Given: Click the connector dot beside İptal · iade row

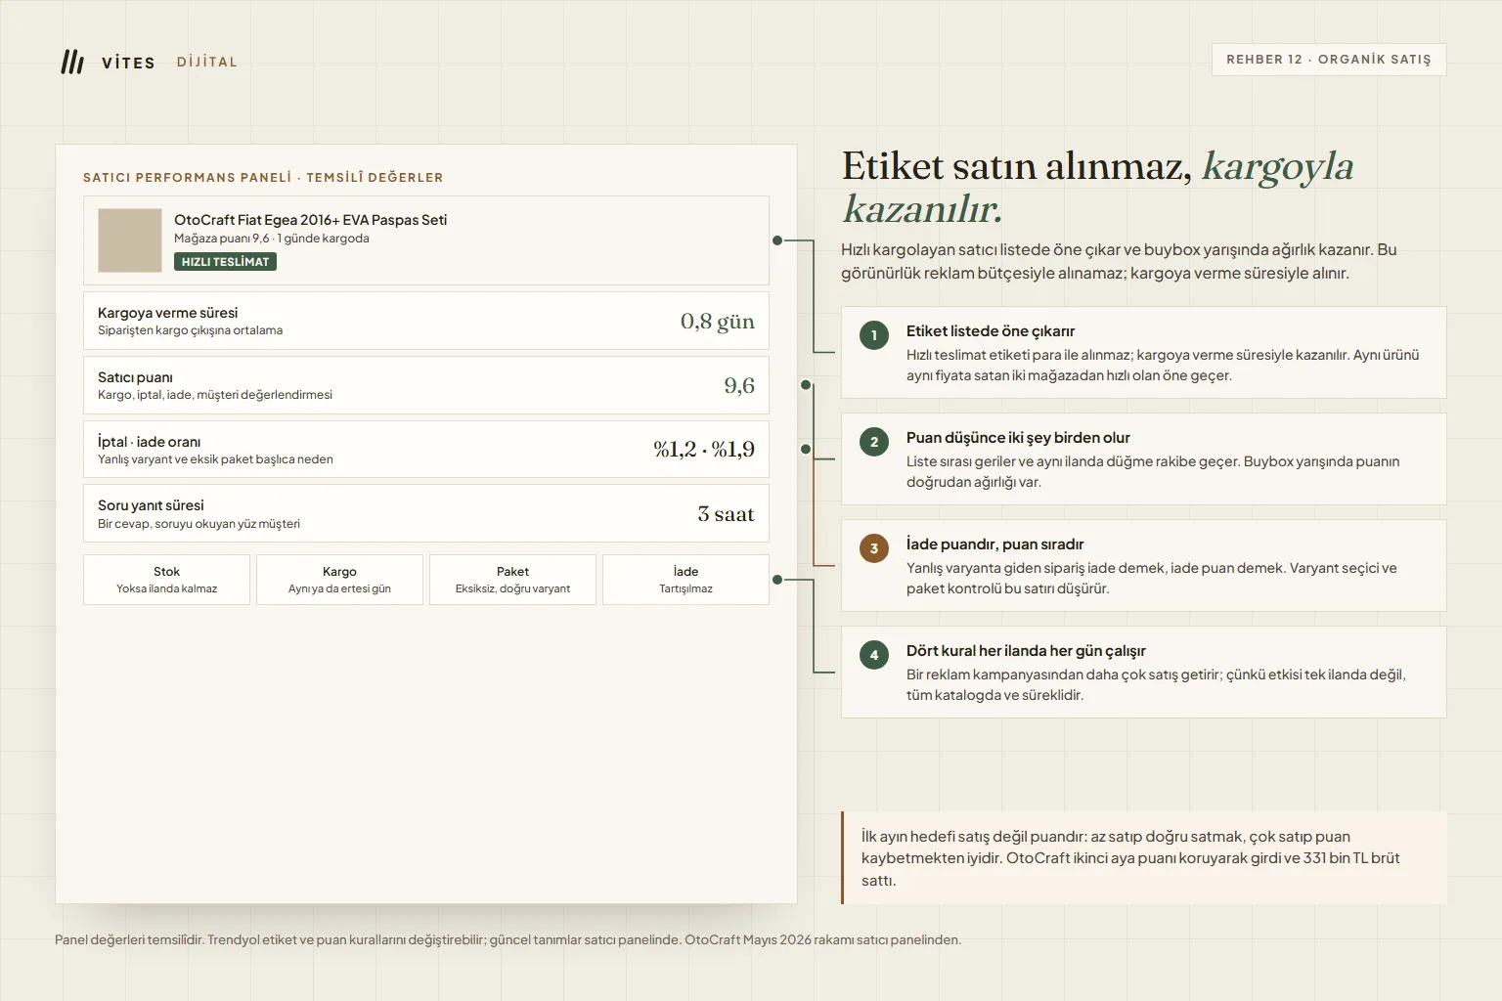Looking at the screenshot, I should [806, 450].
